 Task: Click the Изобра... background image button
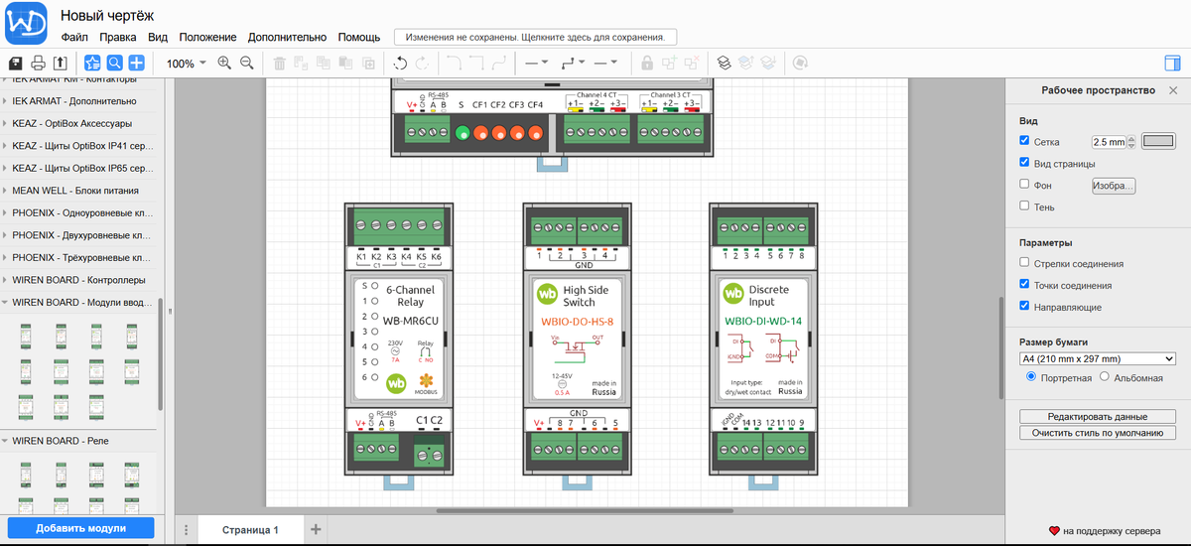1113,186
